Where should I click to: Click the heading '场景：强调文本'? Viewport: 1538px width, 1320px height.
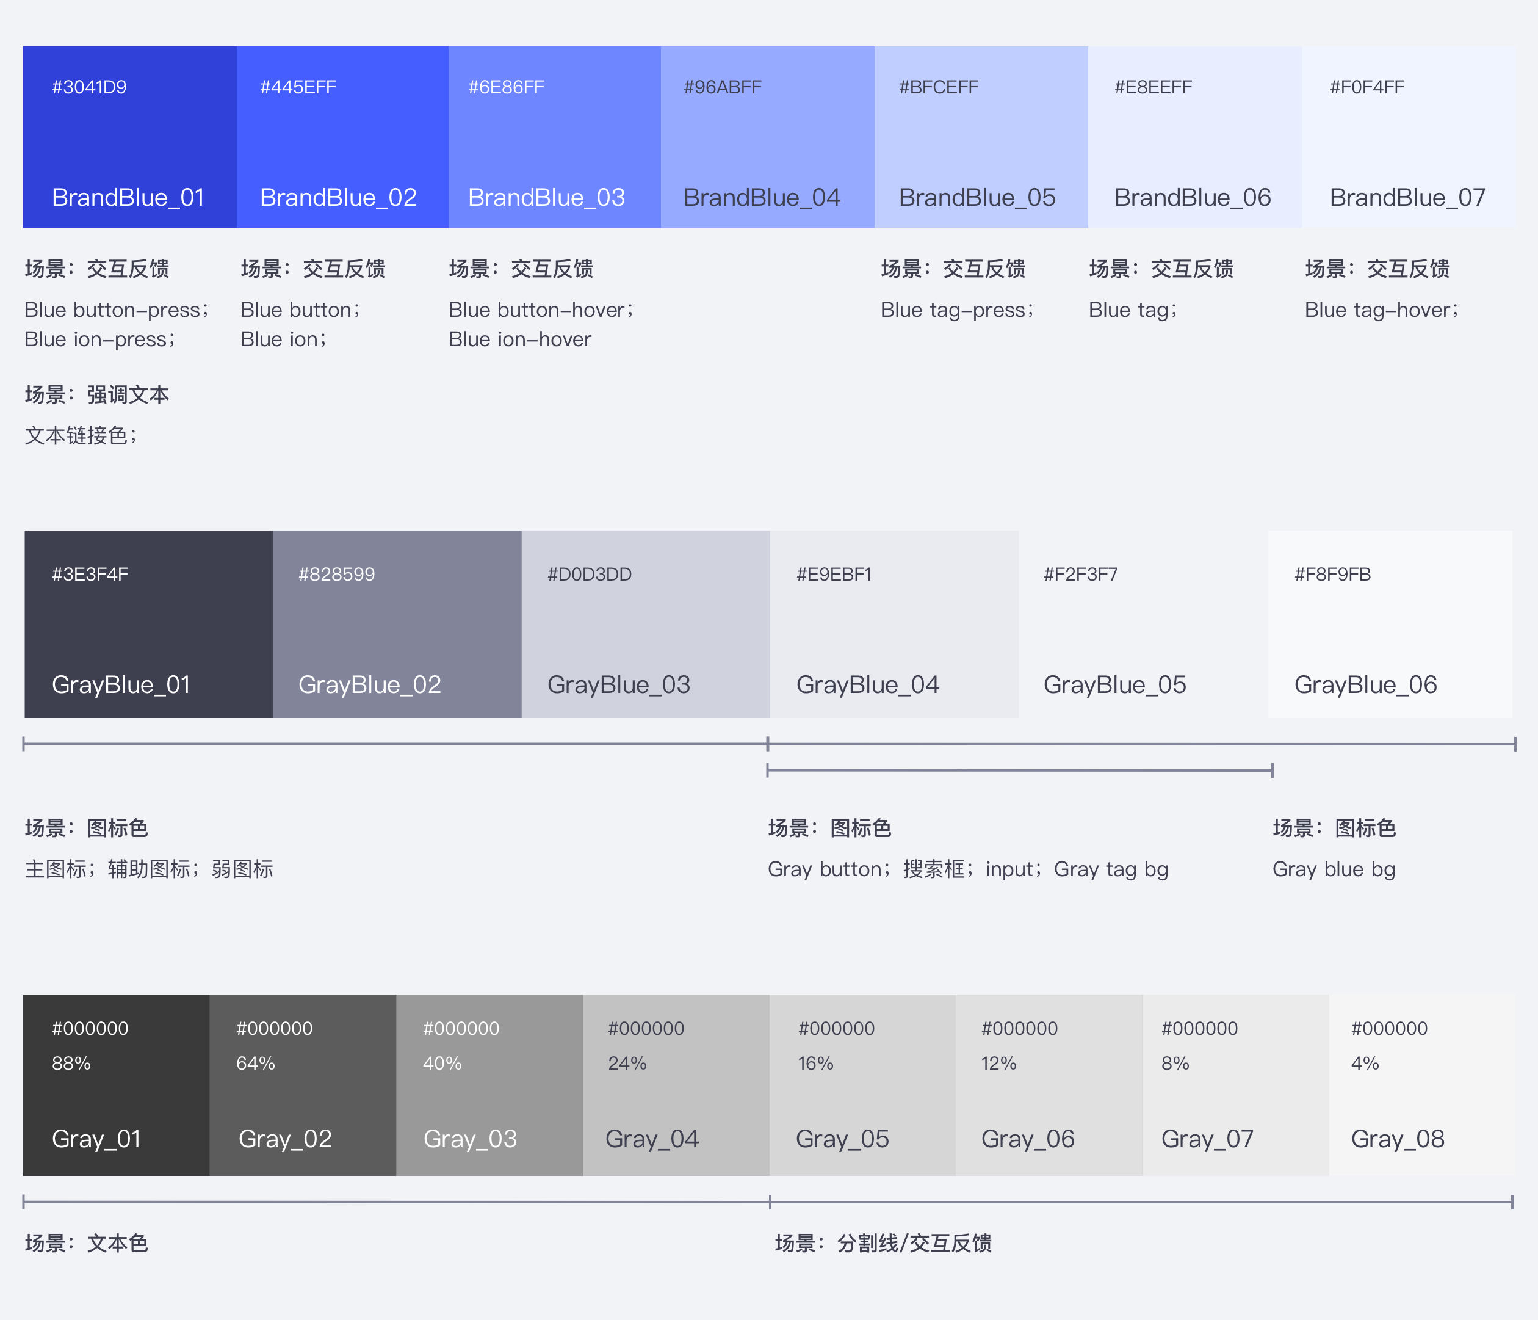pyautogui.click(x=97, y=394)
